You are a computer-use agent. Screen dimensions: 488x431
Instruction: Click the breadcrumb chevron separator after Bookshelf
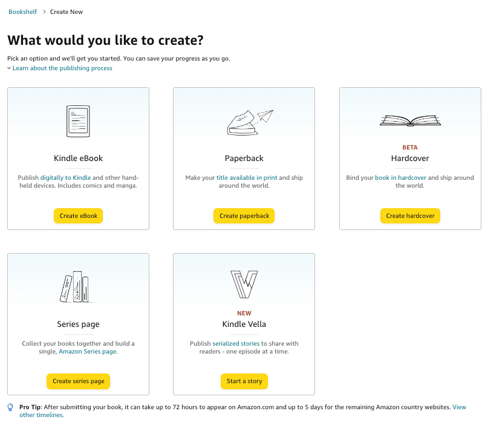[x=44, y=12]
